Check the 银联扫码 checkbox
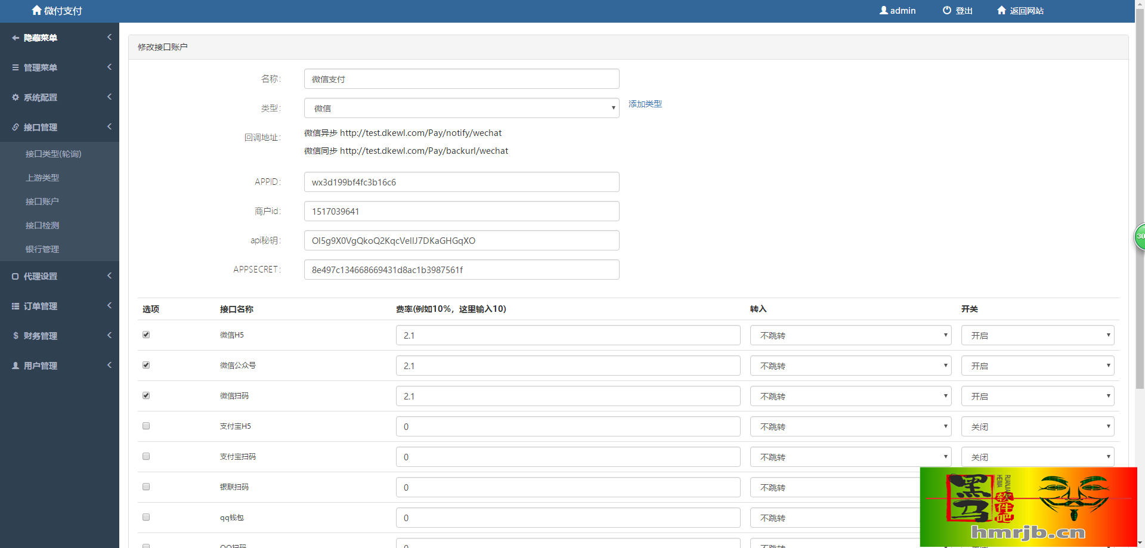 click(146, 487)
